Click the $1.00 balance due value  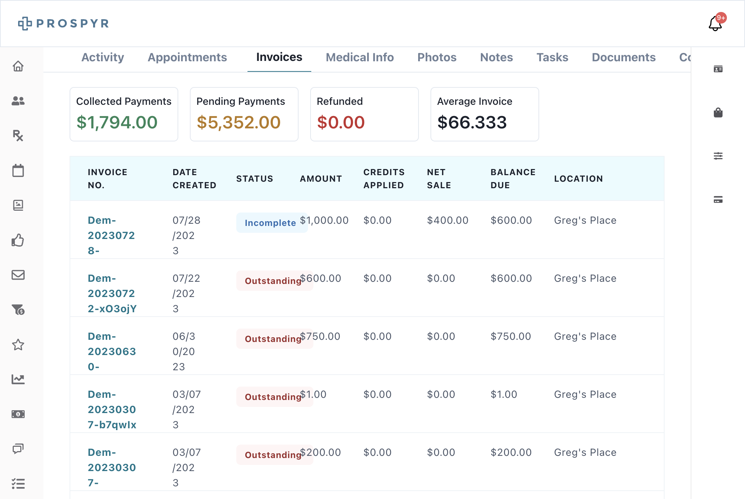504,395
